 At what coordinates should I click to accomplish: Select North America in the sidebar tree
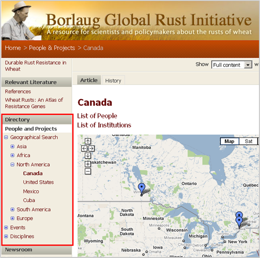(x=33, y=165)
